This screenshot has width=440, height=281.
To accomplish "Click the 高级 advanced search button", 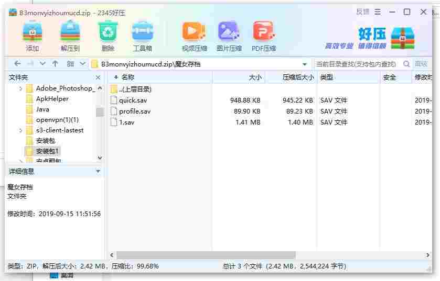I will [421, 64].
